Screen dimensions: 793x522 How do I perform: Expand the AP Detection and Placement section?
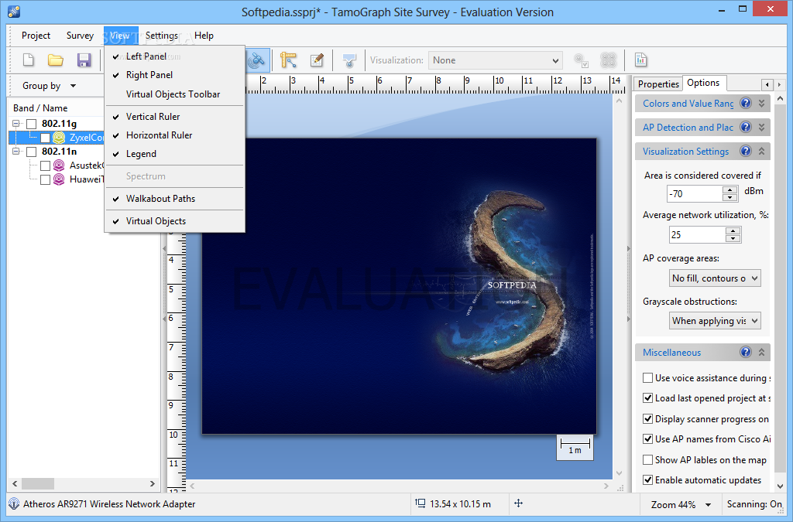(762, 127)
